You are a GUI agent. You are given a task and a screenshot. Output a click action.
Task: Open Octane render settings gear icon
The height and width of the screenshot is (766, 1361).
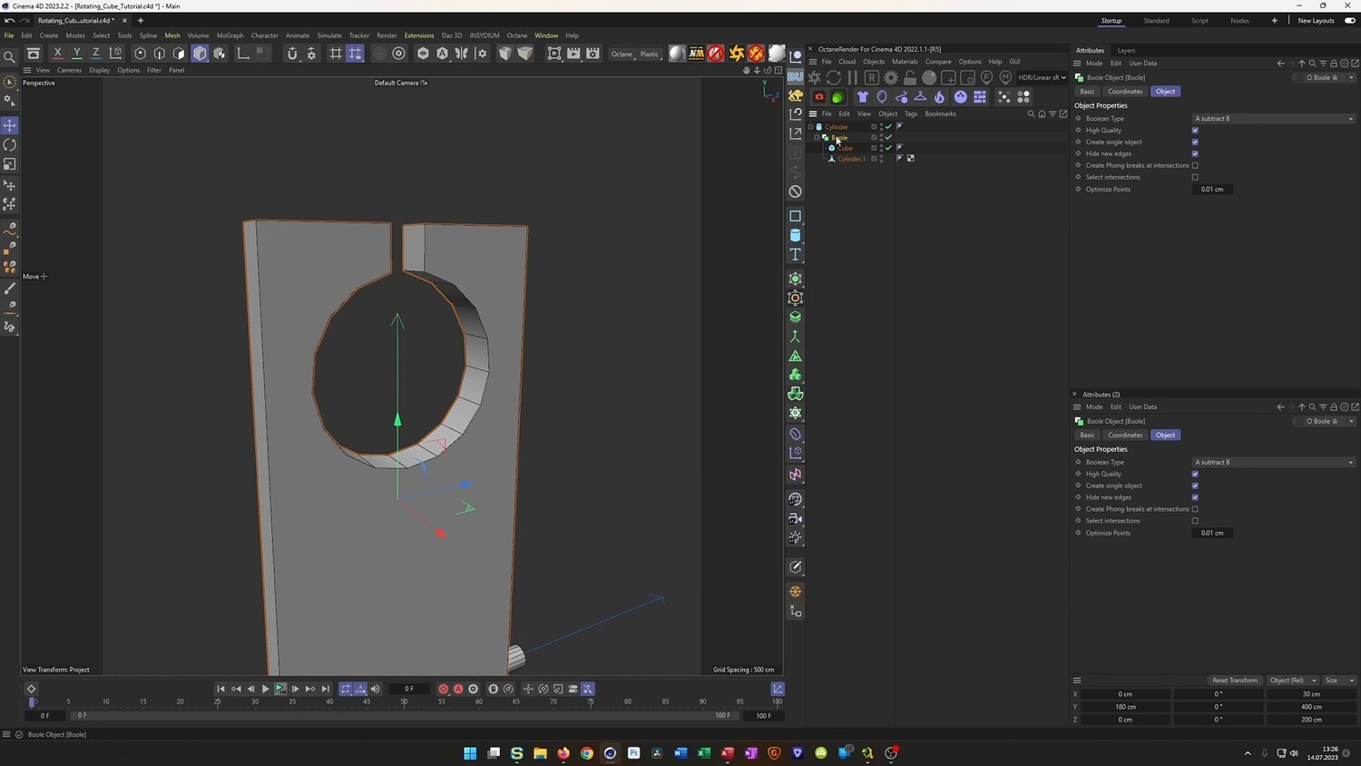tap(891, 78)
